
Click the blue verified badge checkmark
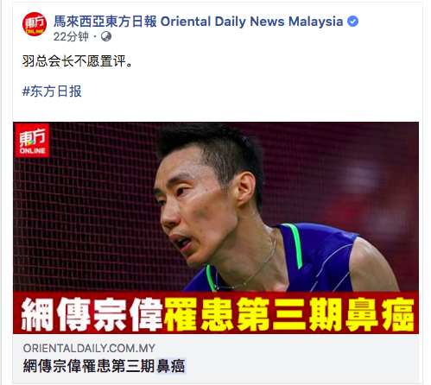pos(352,22)
